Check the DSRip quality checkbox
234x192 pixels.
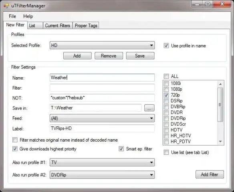(x=166, y=101)
